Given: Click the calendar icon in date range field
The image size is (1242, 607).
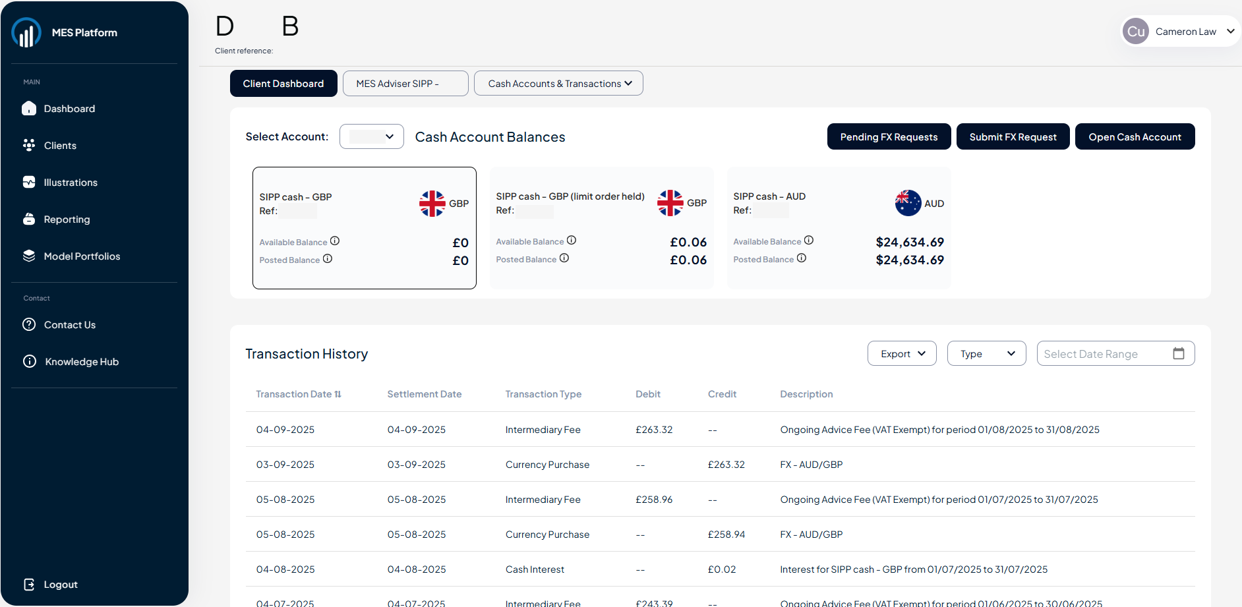Looking at the screenshot, I should [x=1179, y=353].
